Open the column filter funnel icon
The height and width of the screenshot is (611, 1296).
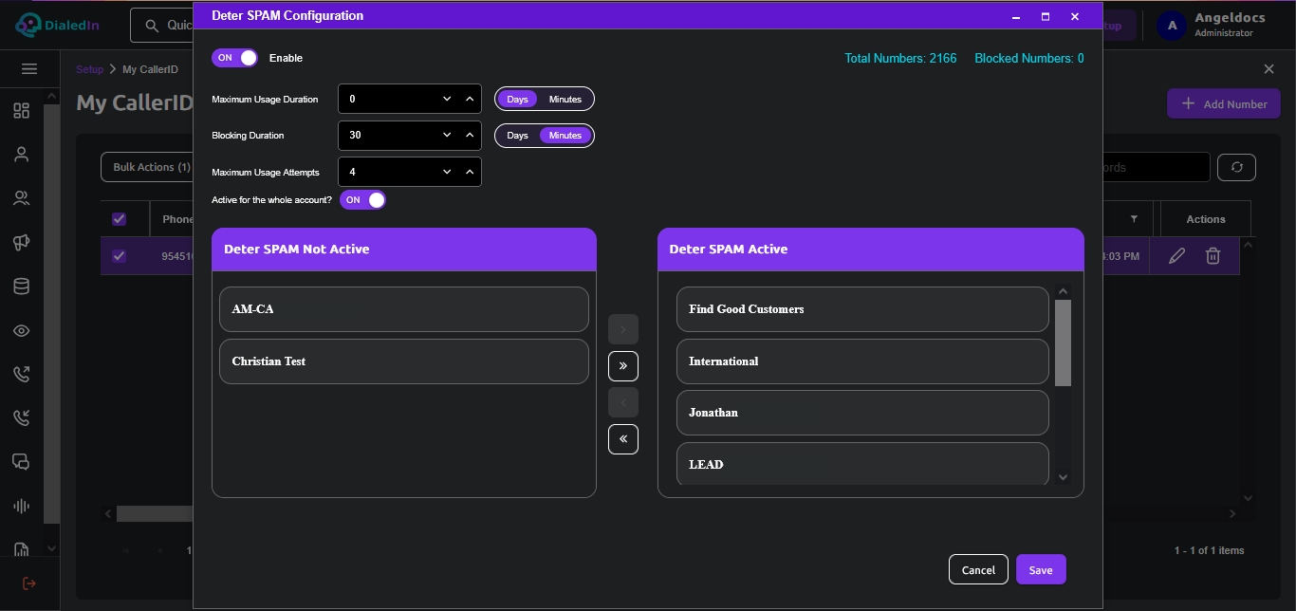[x=1134, y=219]
